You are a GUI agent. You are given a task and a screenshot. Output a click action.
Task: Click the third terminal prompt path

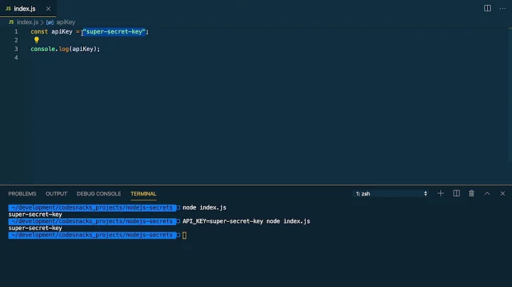click(92, 235)
